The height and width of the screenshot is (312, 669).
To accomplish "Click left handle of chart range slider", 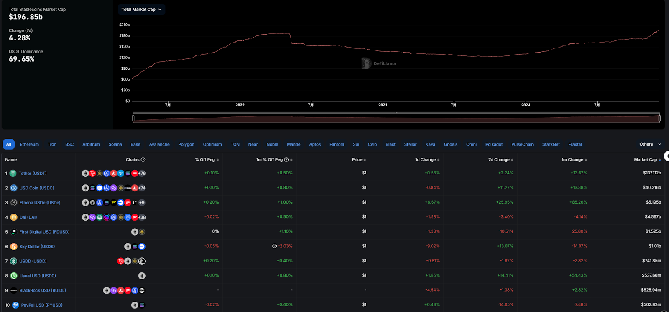I will coord(133,118).
